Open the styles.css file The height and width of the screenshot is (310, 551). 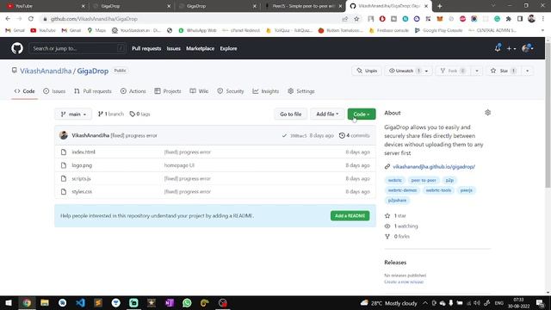(82, 191)
